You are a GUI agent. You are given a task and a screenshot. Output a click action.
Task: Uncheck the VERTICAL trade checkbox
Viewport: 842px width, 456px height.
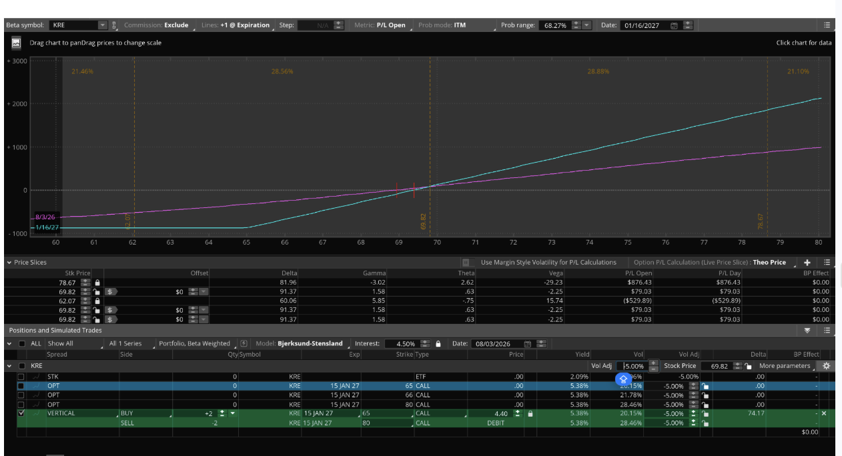[21, 413]
